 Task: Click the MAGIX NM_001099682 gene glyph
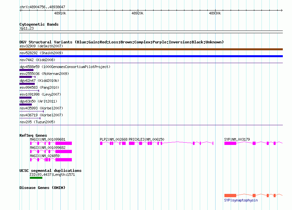click(x=51, y=152)
